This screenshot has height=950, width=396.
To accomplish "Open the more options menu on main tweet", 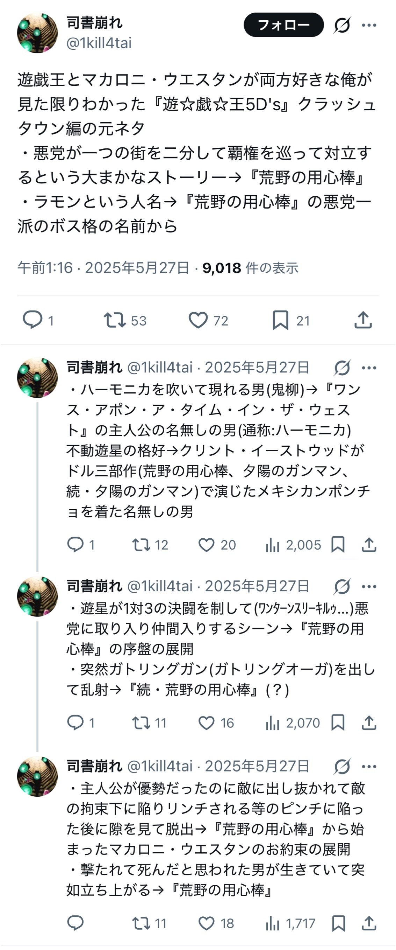I will 369,25.
